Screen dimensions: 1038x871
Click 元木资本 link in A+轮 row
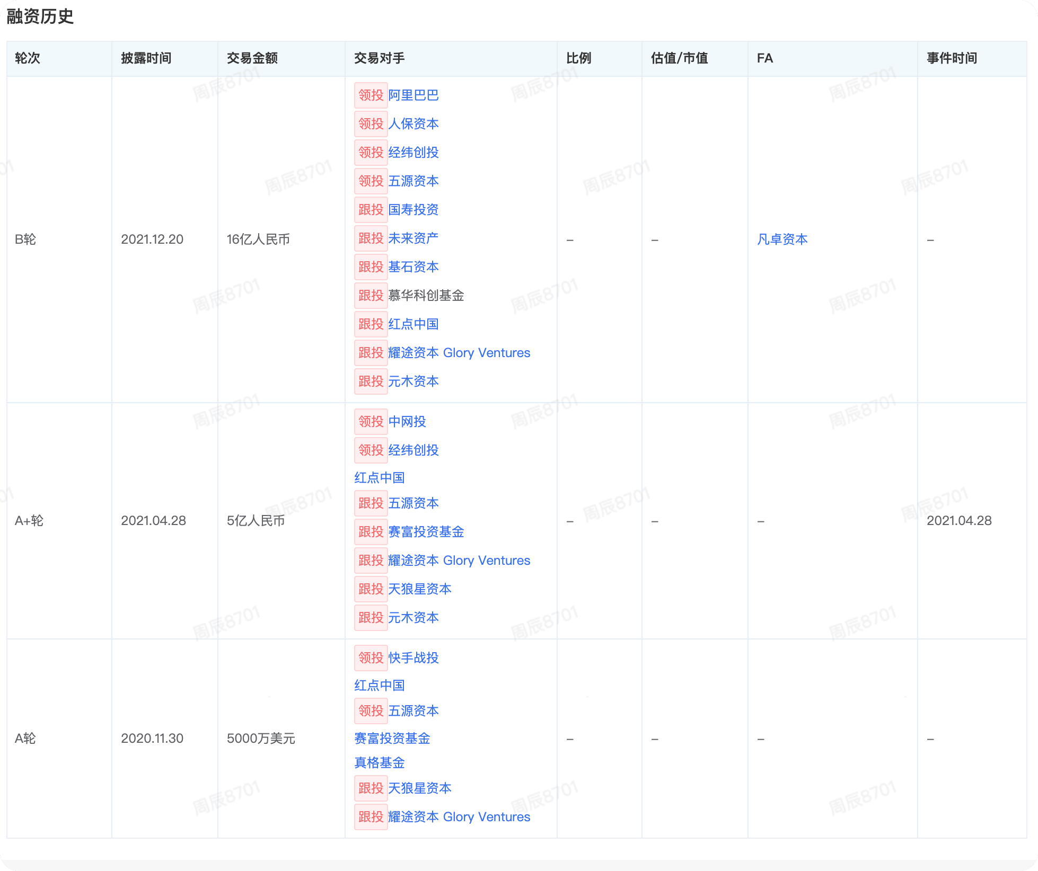point(414,618)
